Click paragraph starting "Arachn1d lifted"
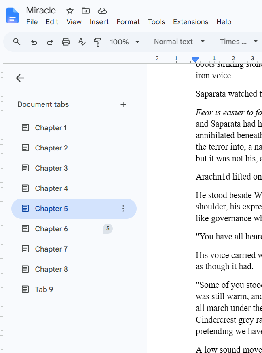The width and height of the screenshot is (262, 353). 229,177
